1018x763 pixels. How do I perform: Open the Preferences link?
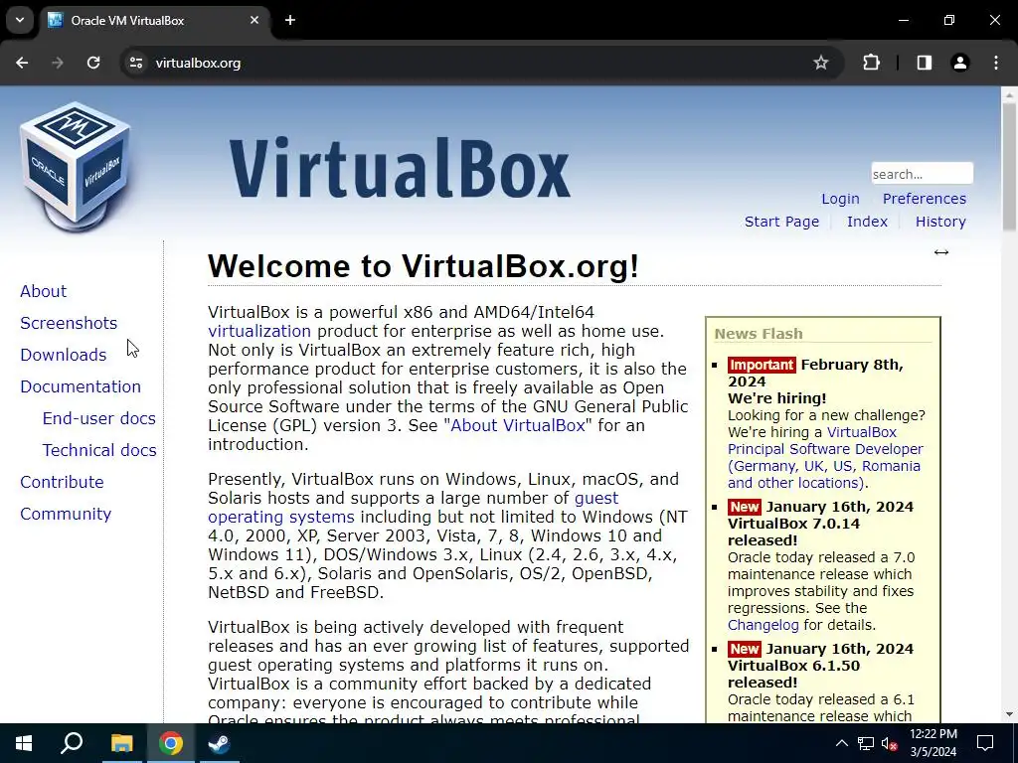924,199
